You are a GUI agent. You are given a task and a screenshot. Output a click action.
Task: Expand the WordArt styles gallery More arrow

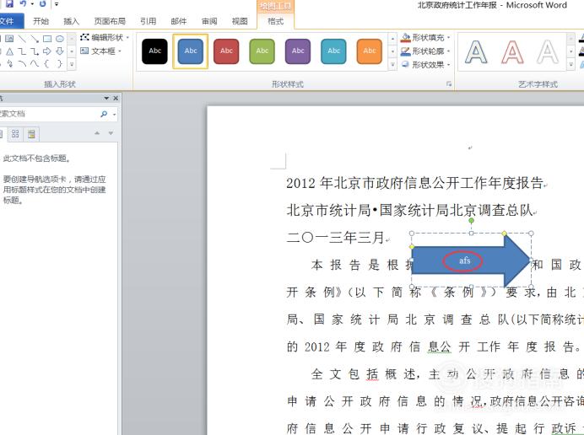point(570,64)
